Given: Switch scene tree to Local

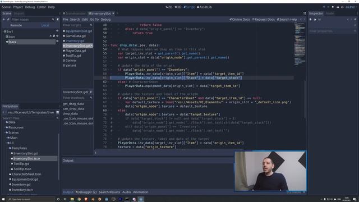Looking at the screenshot, I should coord(45,25).
